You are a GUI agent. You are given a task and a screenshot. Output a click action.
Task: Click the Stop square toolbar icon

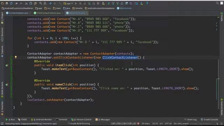pos(98,3)
